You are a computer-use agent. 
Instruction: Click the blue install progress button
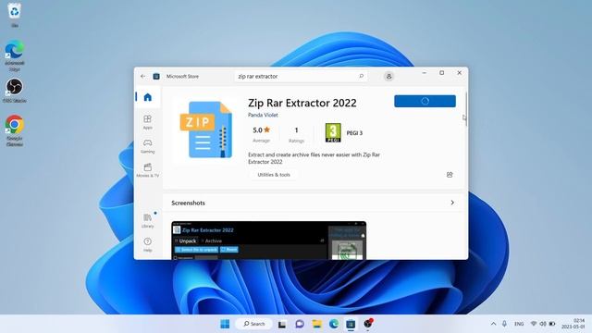pos(425,101)
